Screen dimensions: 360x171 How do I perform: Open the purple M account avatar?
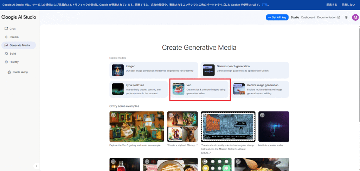[355, 18]
